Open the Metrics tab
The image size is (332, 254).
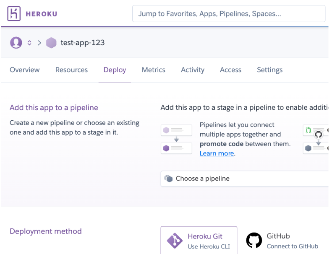click(x=154, y=70)
